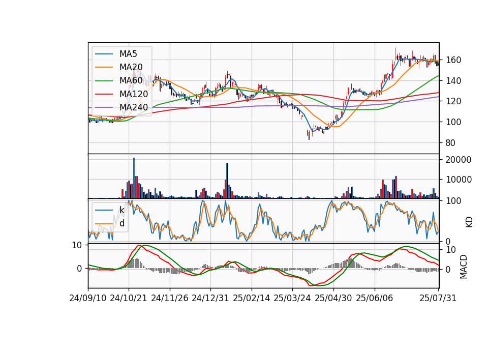The image size is (488, 351).
Task: Click the 120 price axis tick label
Action: tap(453, 101)
